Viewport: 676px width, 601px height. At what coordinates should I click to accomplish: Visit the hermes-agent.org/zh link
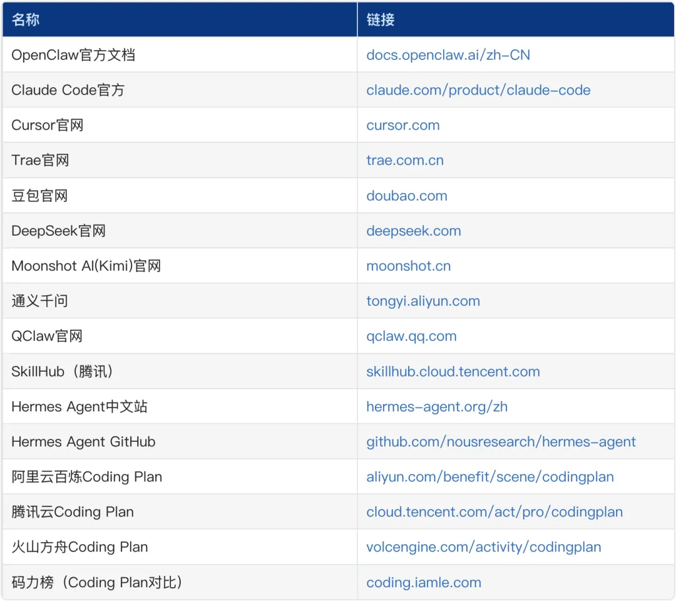[437, 407]
